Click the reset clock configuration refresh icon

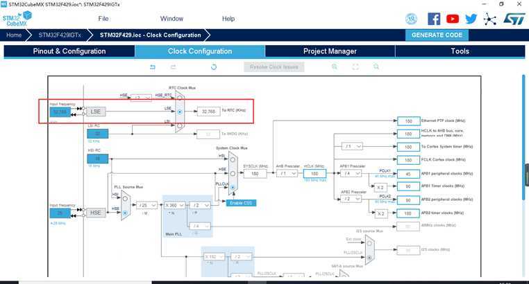coord(214,67)
